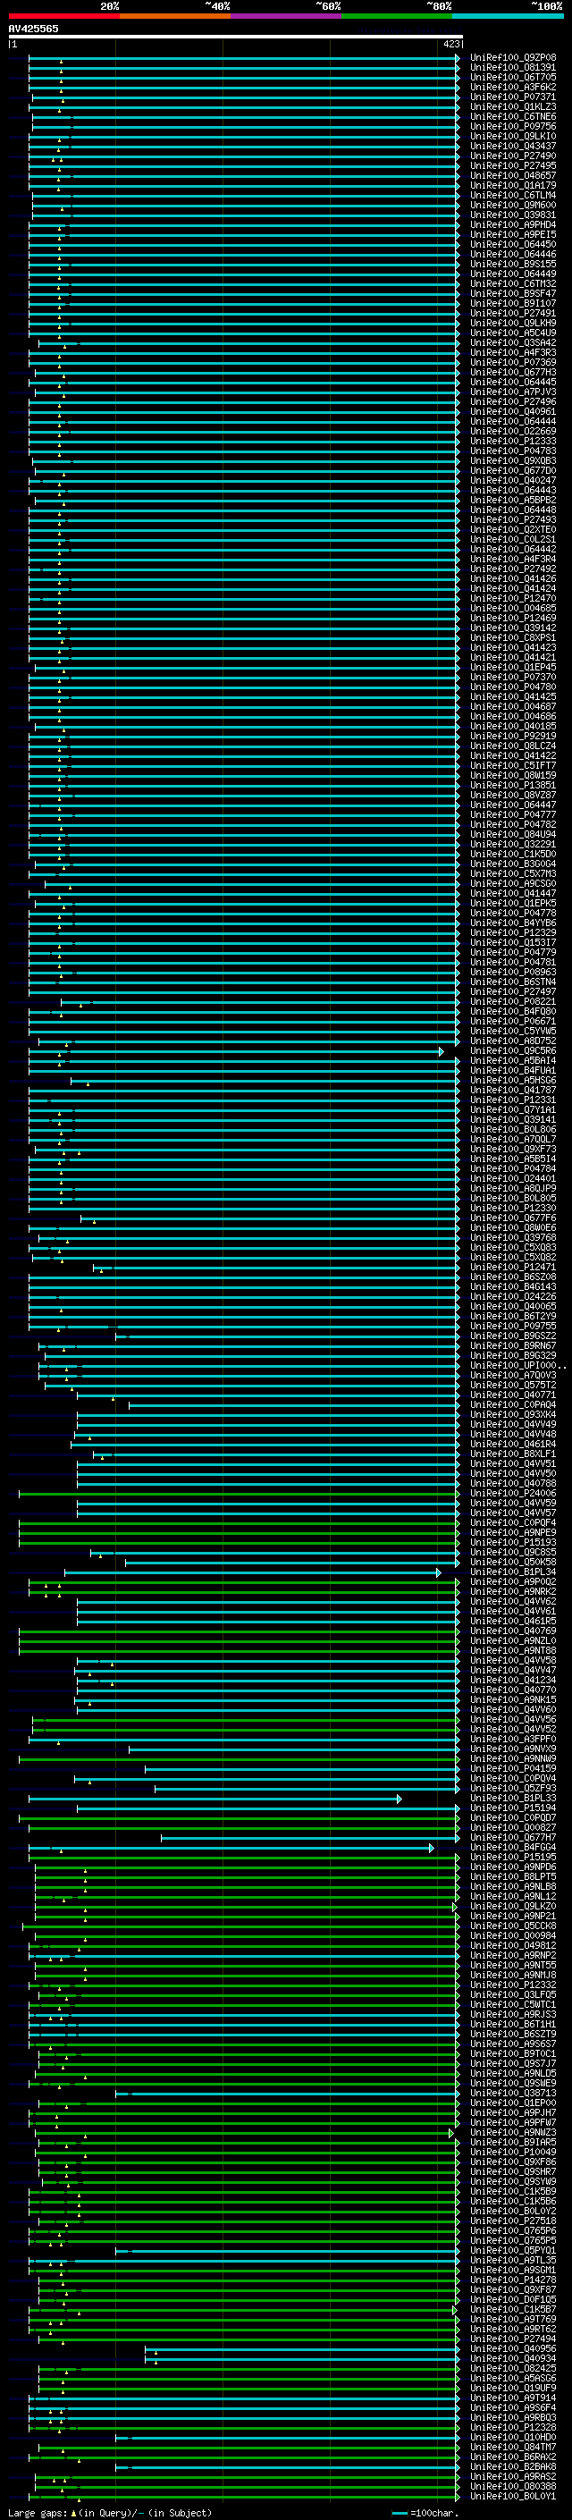
Task: Select hit UniRef100_Q9XQB3
Action: click(512, 460)
